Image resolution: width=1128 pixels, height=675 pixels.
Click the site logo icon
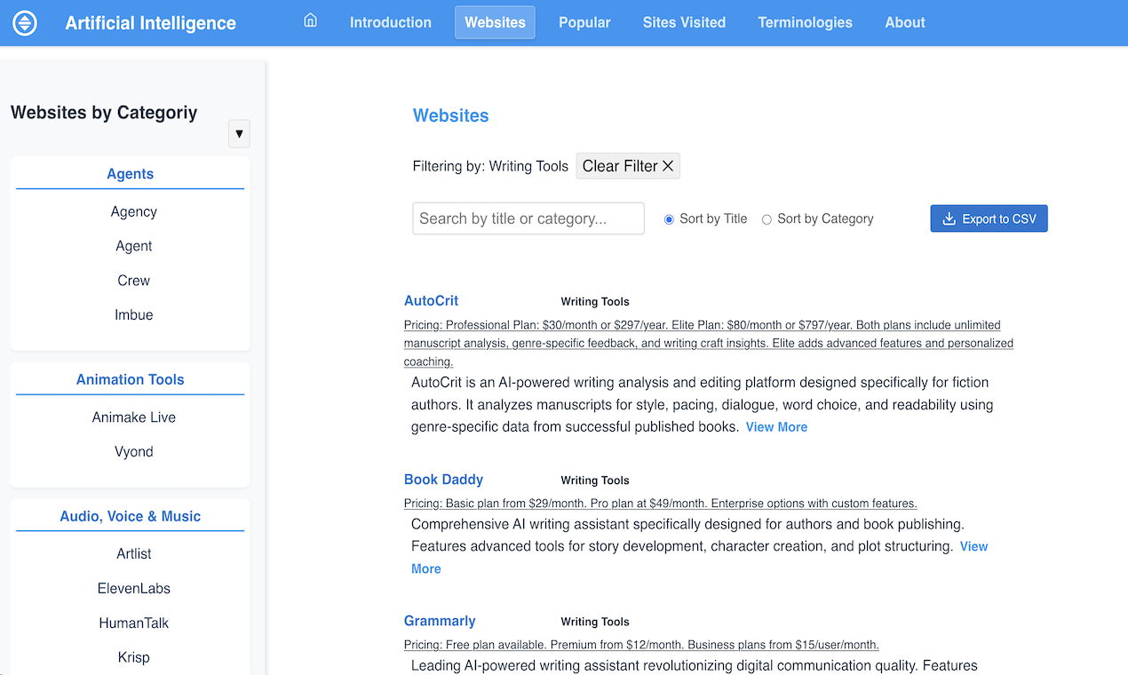point(26,23)
